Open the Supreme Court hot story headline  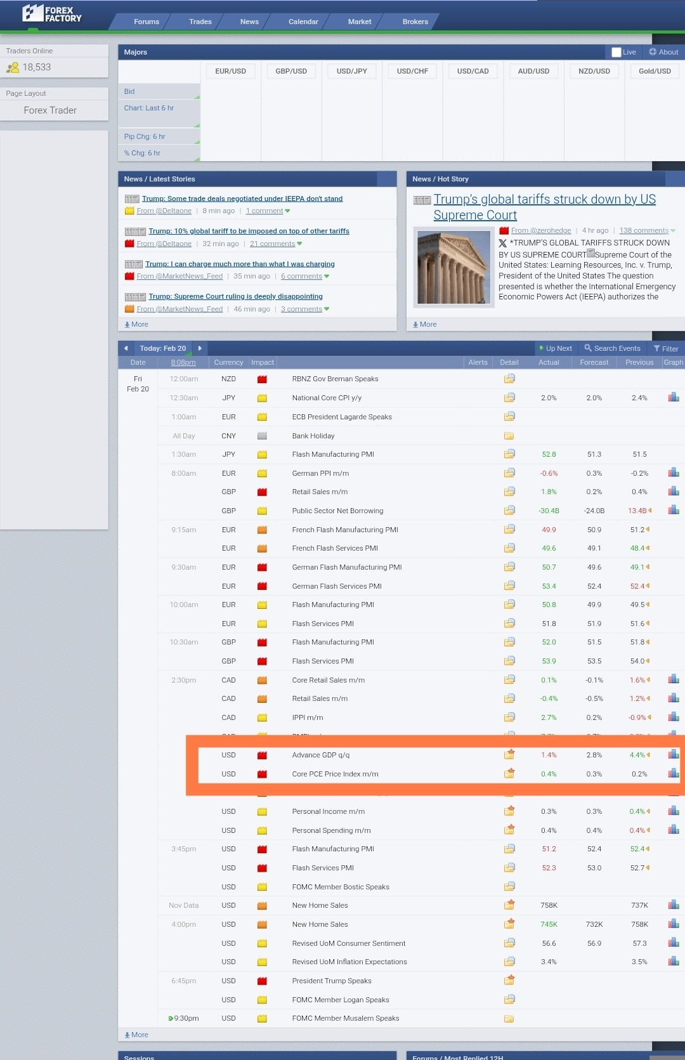544,207
